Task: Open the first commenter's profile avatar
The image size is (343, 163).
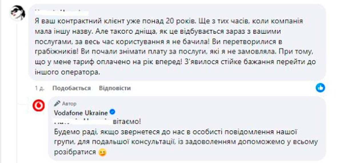Action: [x=17, y=13]
